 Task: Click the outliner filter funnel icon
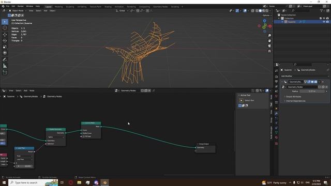click(322, 10)
